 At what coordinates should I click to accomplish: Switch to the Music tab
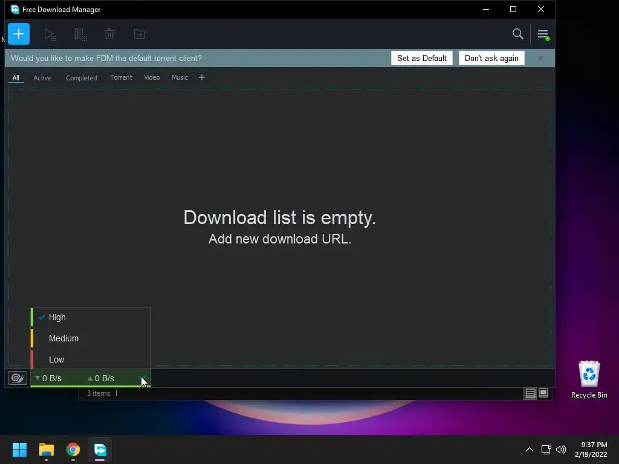180,77
